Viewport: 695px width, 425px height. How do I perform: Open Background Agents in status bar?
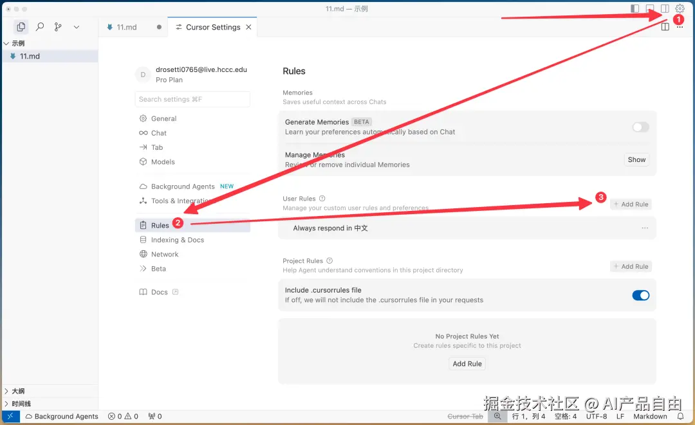click(62, 417)
